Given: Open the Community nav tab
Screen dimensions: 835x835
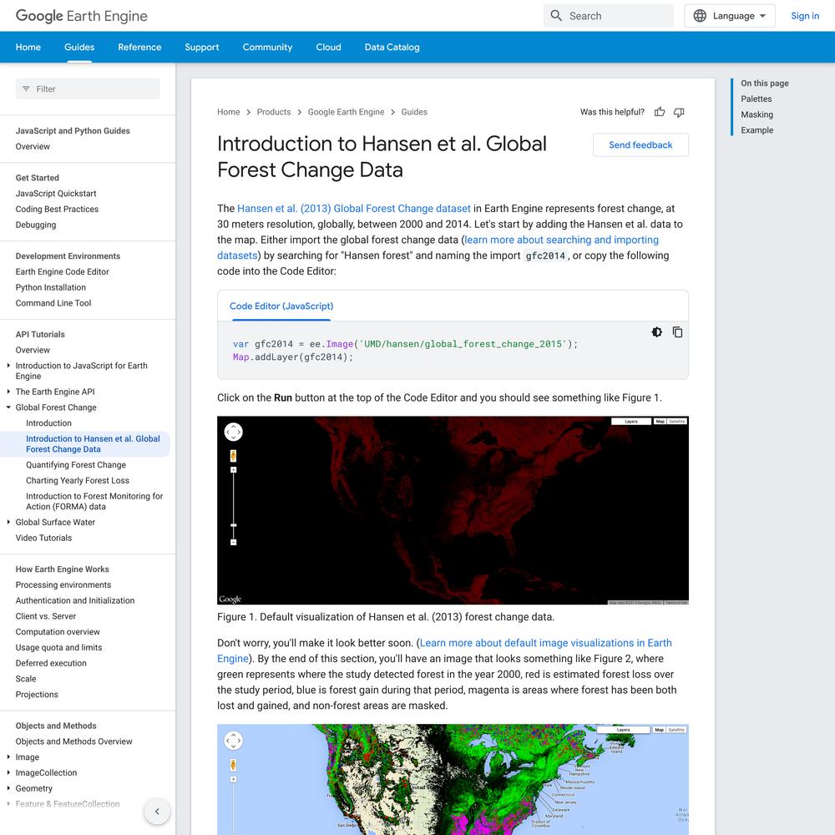Looking at the screenshot, I should [x=267, y=47].
